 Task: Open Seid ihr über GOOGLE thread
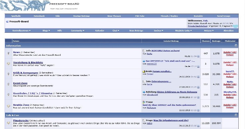169,105
